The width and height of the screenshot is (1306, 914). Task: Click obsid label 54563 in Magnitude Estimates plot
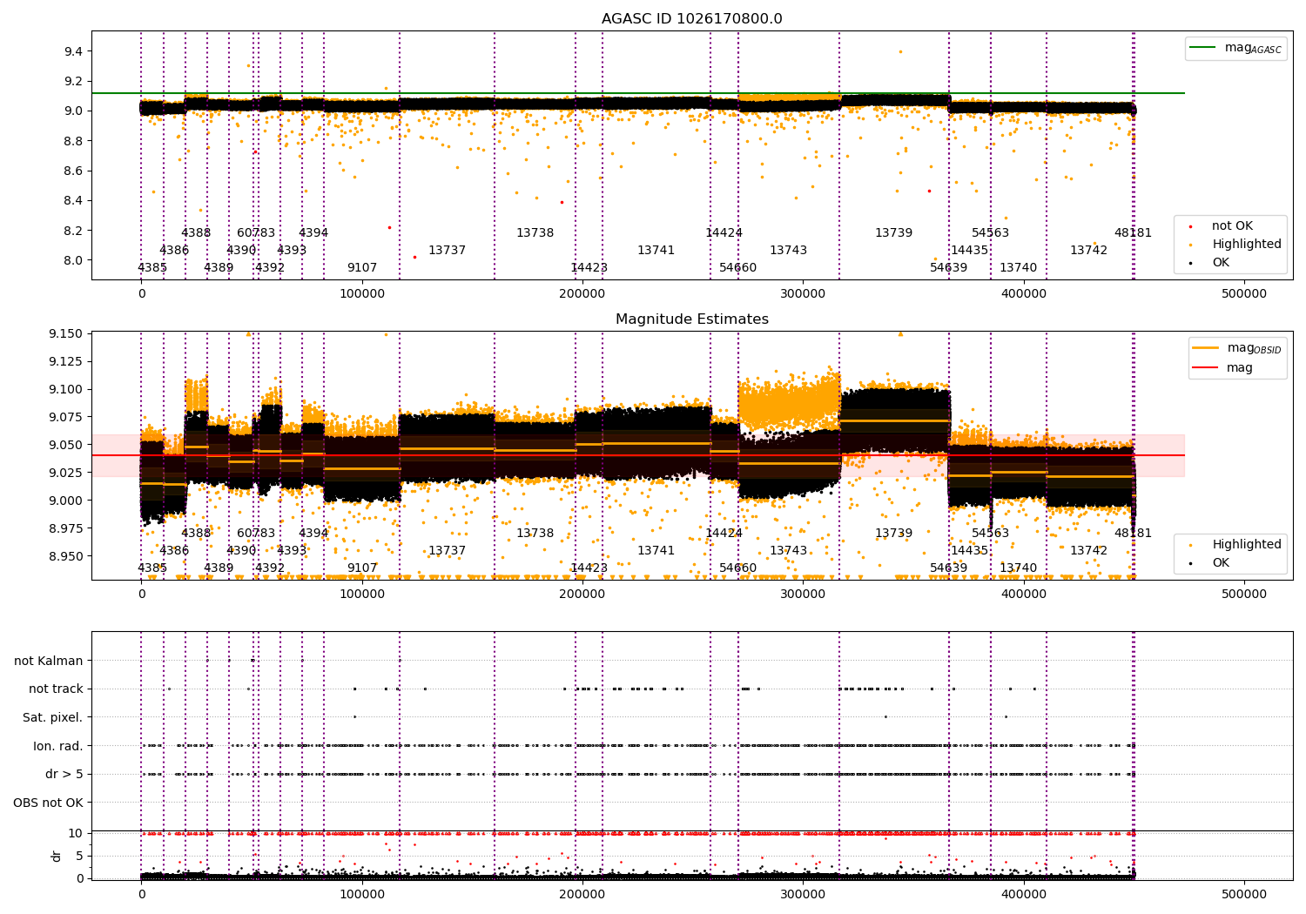pos(990,534)
